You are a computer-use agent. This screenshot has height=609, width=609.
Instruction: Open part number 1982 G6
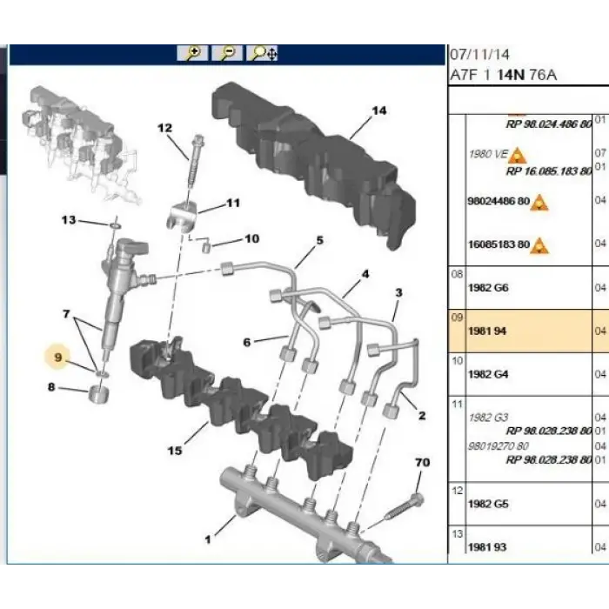488,288
